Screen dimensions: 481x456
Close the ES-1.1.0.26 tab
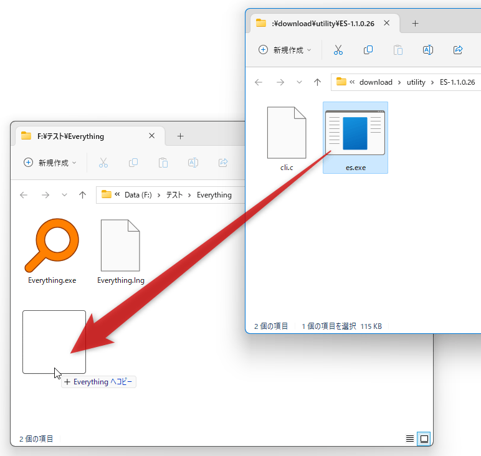[x=386, y=23]
